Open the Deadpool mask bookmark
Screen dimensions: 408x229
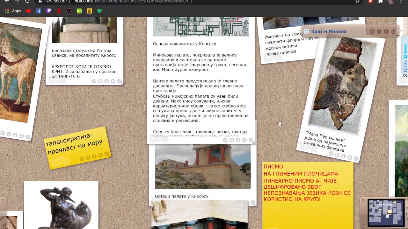(x=69, y=11)
